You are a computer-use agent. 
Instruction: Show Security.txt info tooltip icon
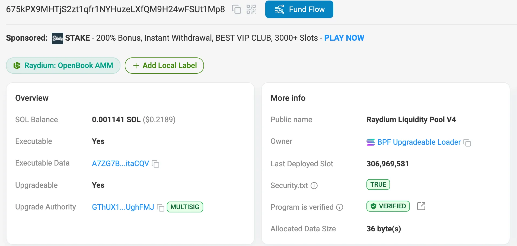[x=314, y=186]
